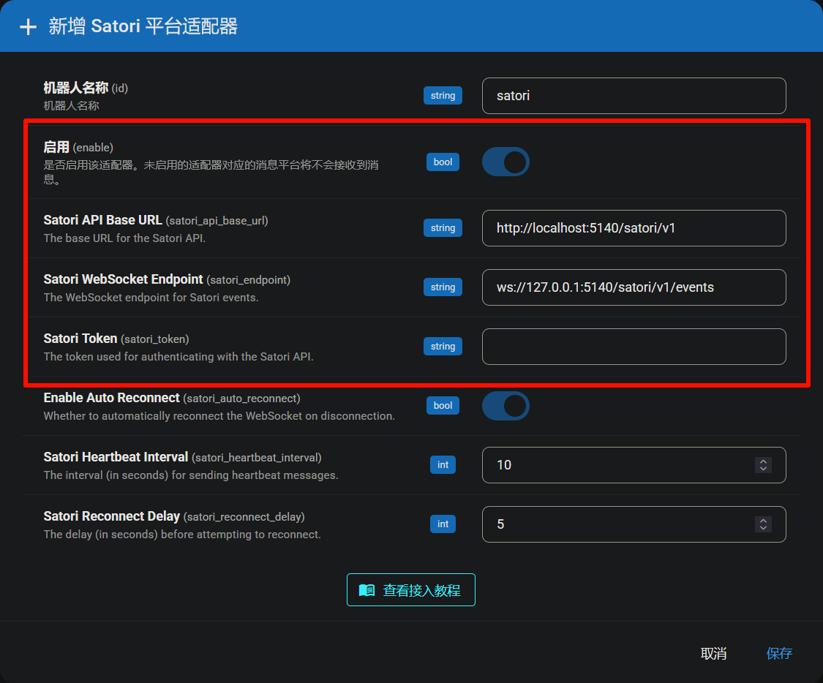Screen dimensions: 823x683
Task: Toggle the 启用 enable switch
Action: (x=506, y=162)
